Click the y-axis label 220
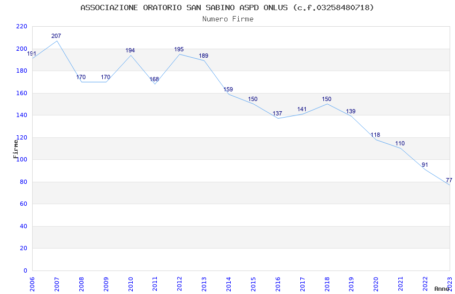The image size is (455, 294). [21, 26]
